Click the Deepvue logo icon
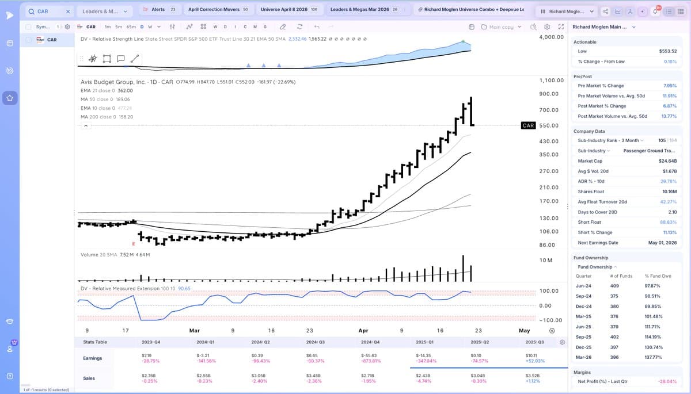This screenshot has width=691, height=394. (x=9, y=15)
